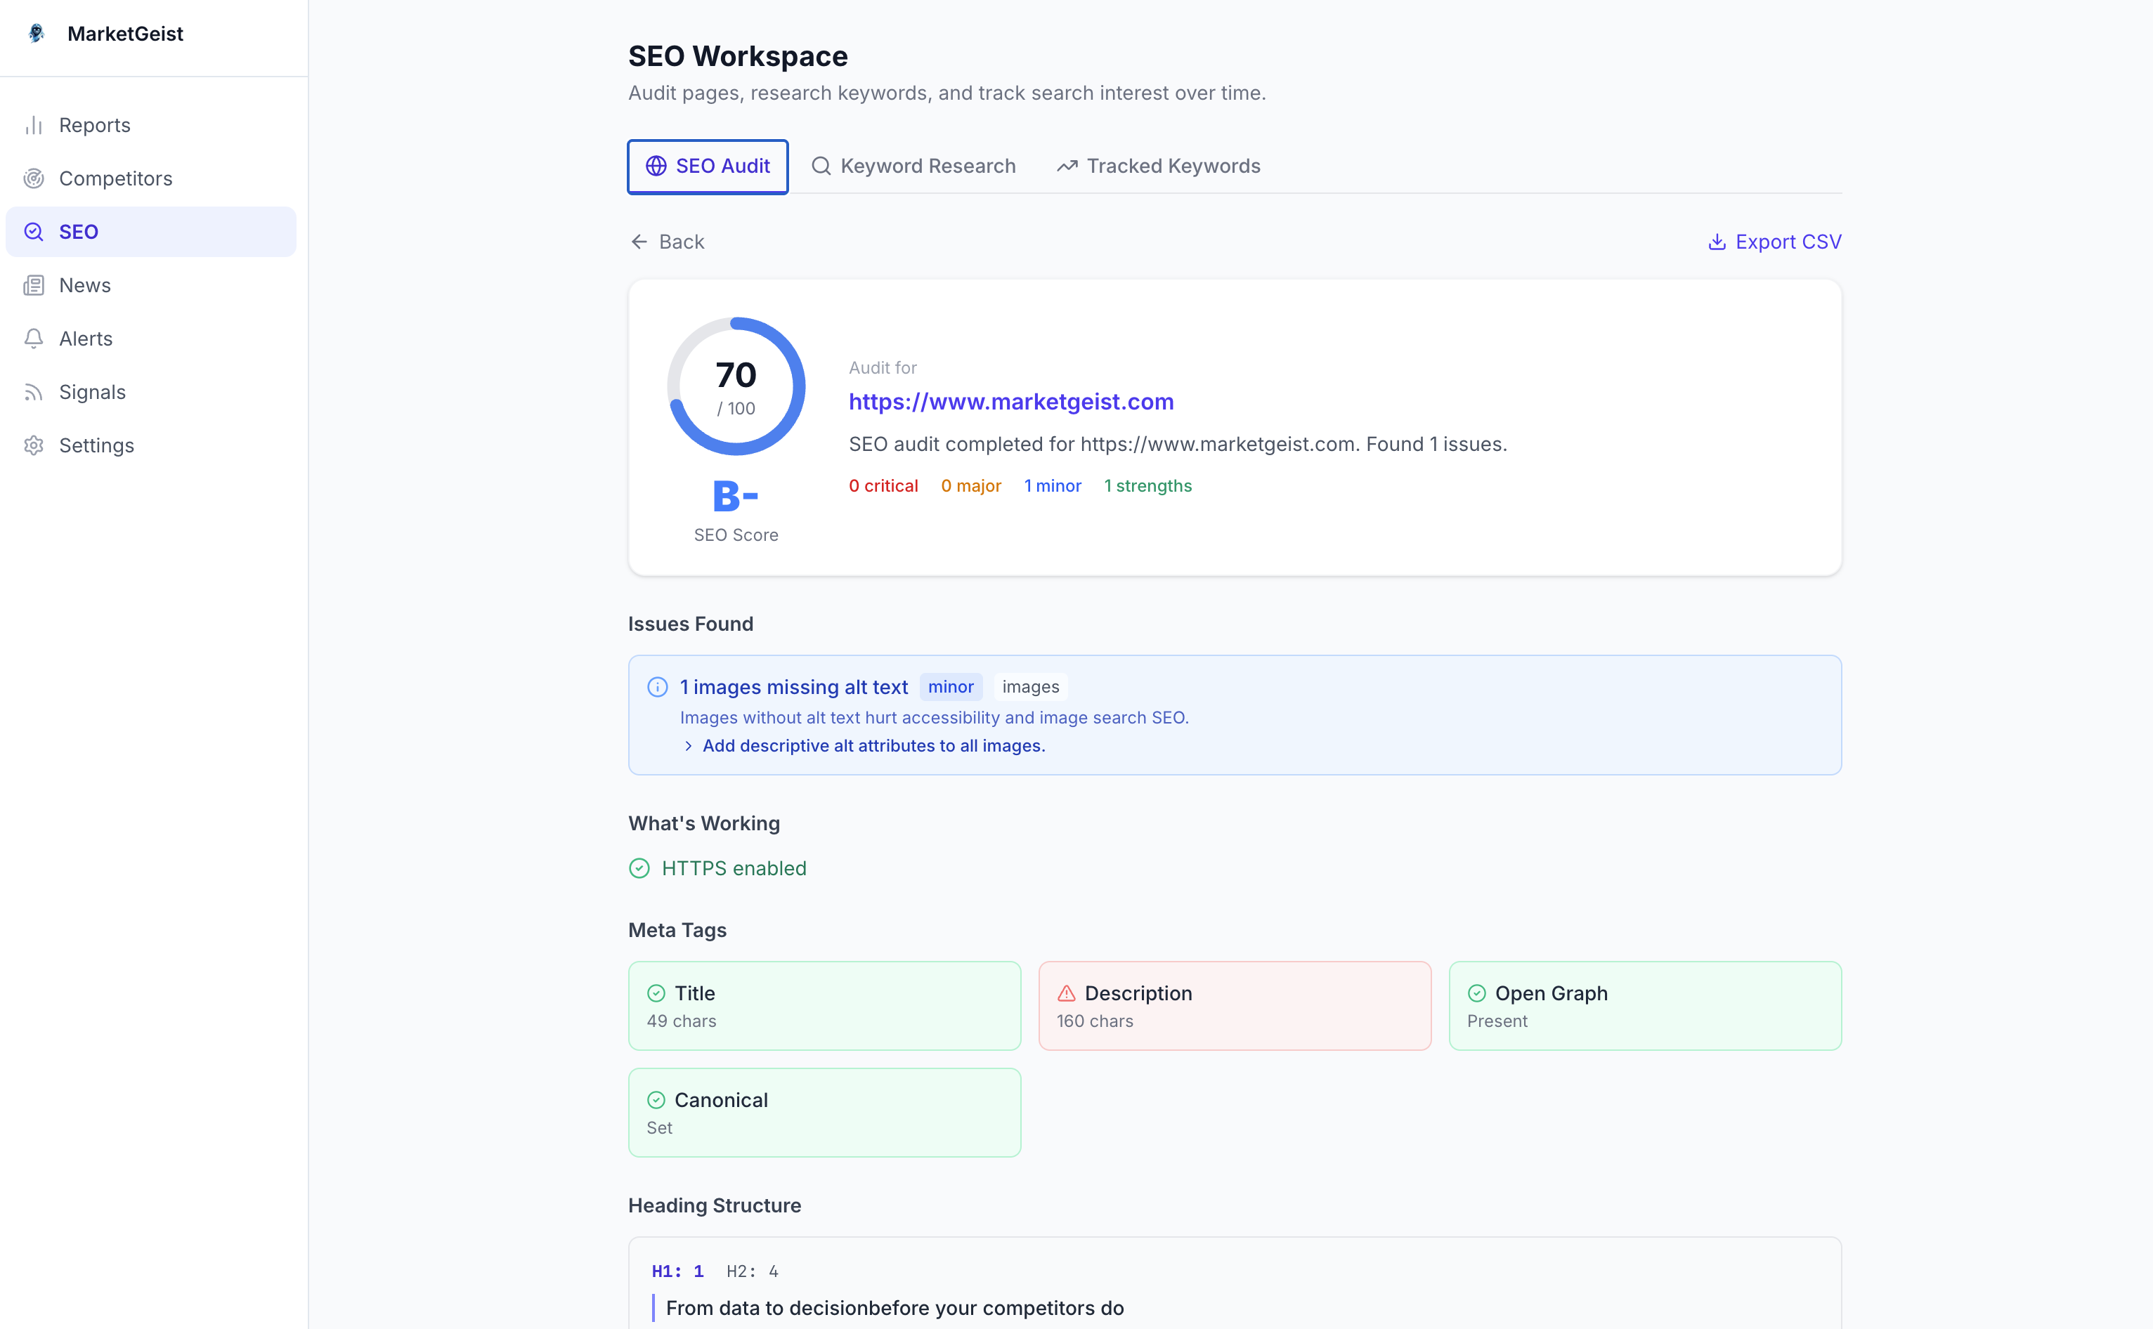2153x1329 pixels.
Task: Click the Settings gear icon
Action: (x=34, y=445)
